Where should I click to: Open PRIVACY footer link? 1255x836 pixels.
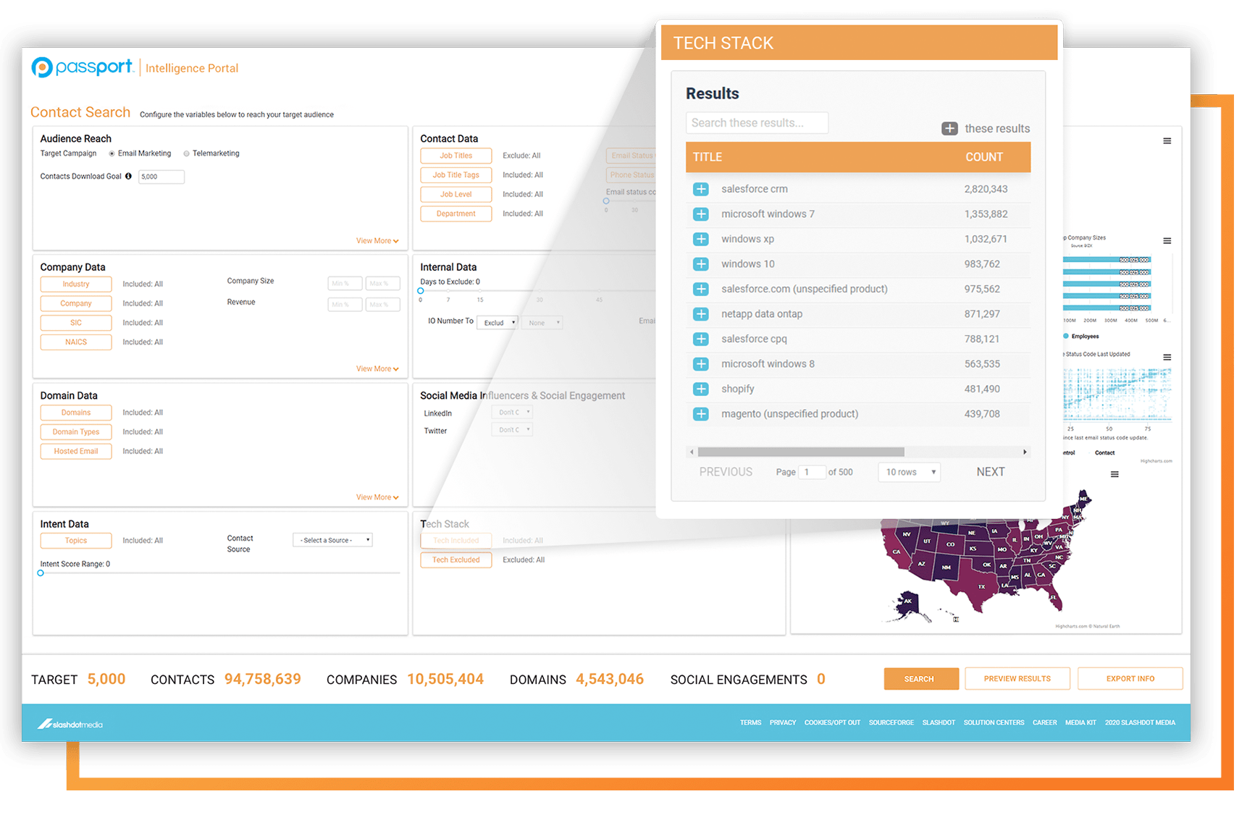(x=783, y=723)
